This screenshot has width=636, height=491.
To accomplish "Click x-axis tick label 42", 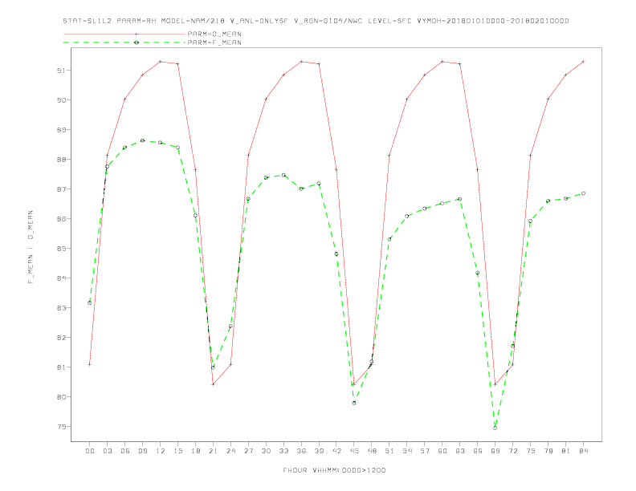I will (x=336, y=451).
